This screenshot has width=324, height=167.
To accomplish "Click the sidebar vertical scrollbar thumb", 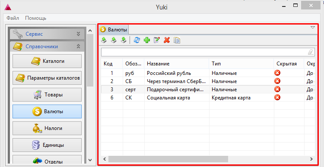I will click(x=90, y=60).
